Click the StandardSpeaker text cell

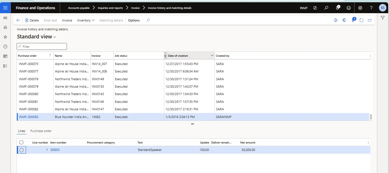coord(150,150)
